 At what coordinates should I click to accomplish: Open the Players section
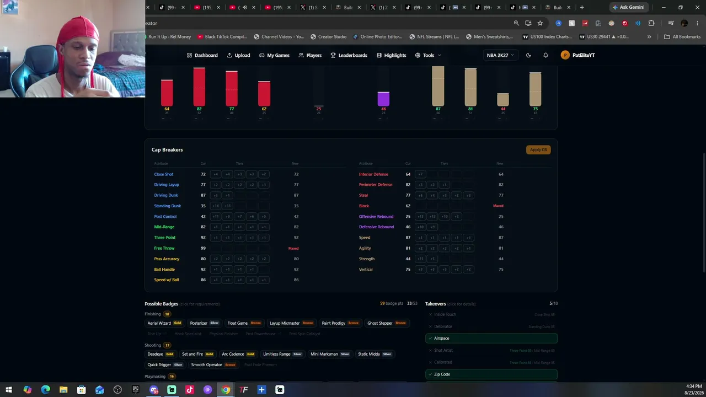coord(310,55)
